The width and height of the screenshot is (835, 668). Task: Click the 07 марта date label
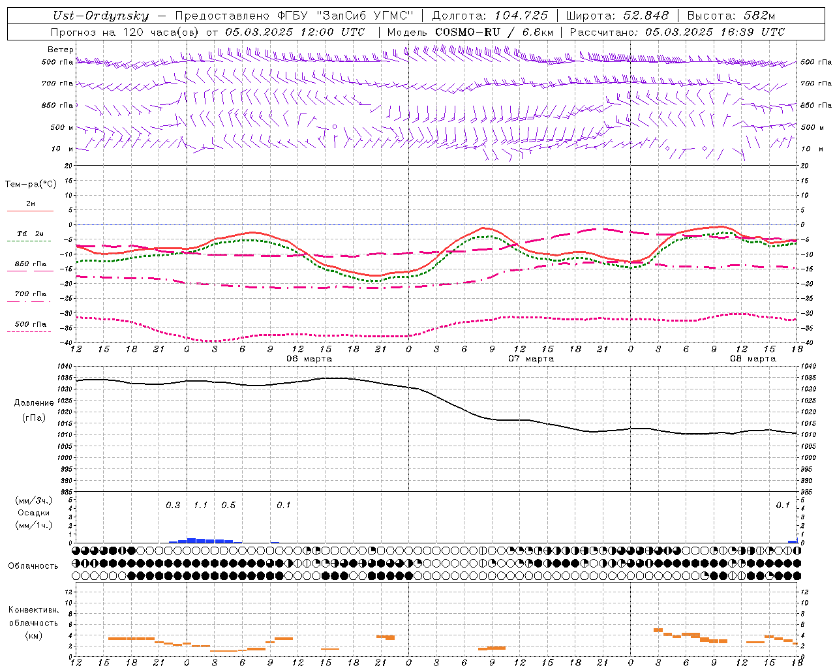pyautogui.click(x=531, y=359)
